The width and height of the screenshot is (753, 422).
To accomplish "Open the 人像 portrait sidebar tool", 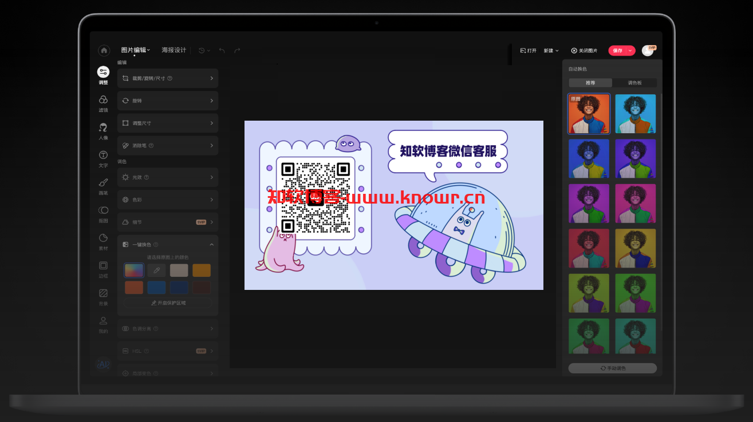I will pyautogui.click(x=103, y=130).
